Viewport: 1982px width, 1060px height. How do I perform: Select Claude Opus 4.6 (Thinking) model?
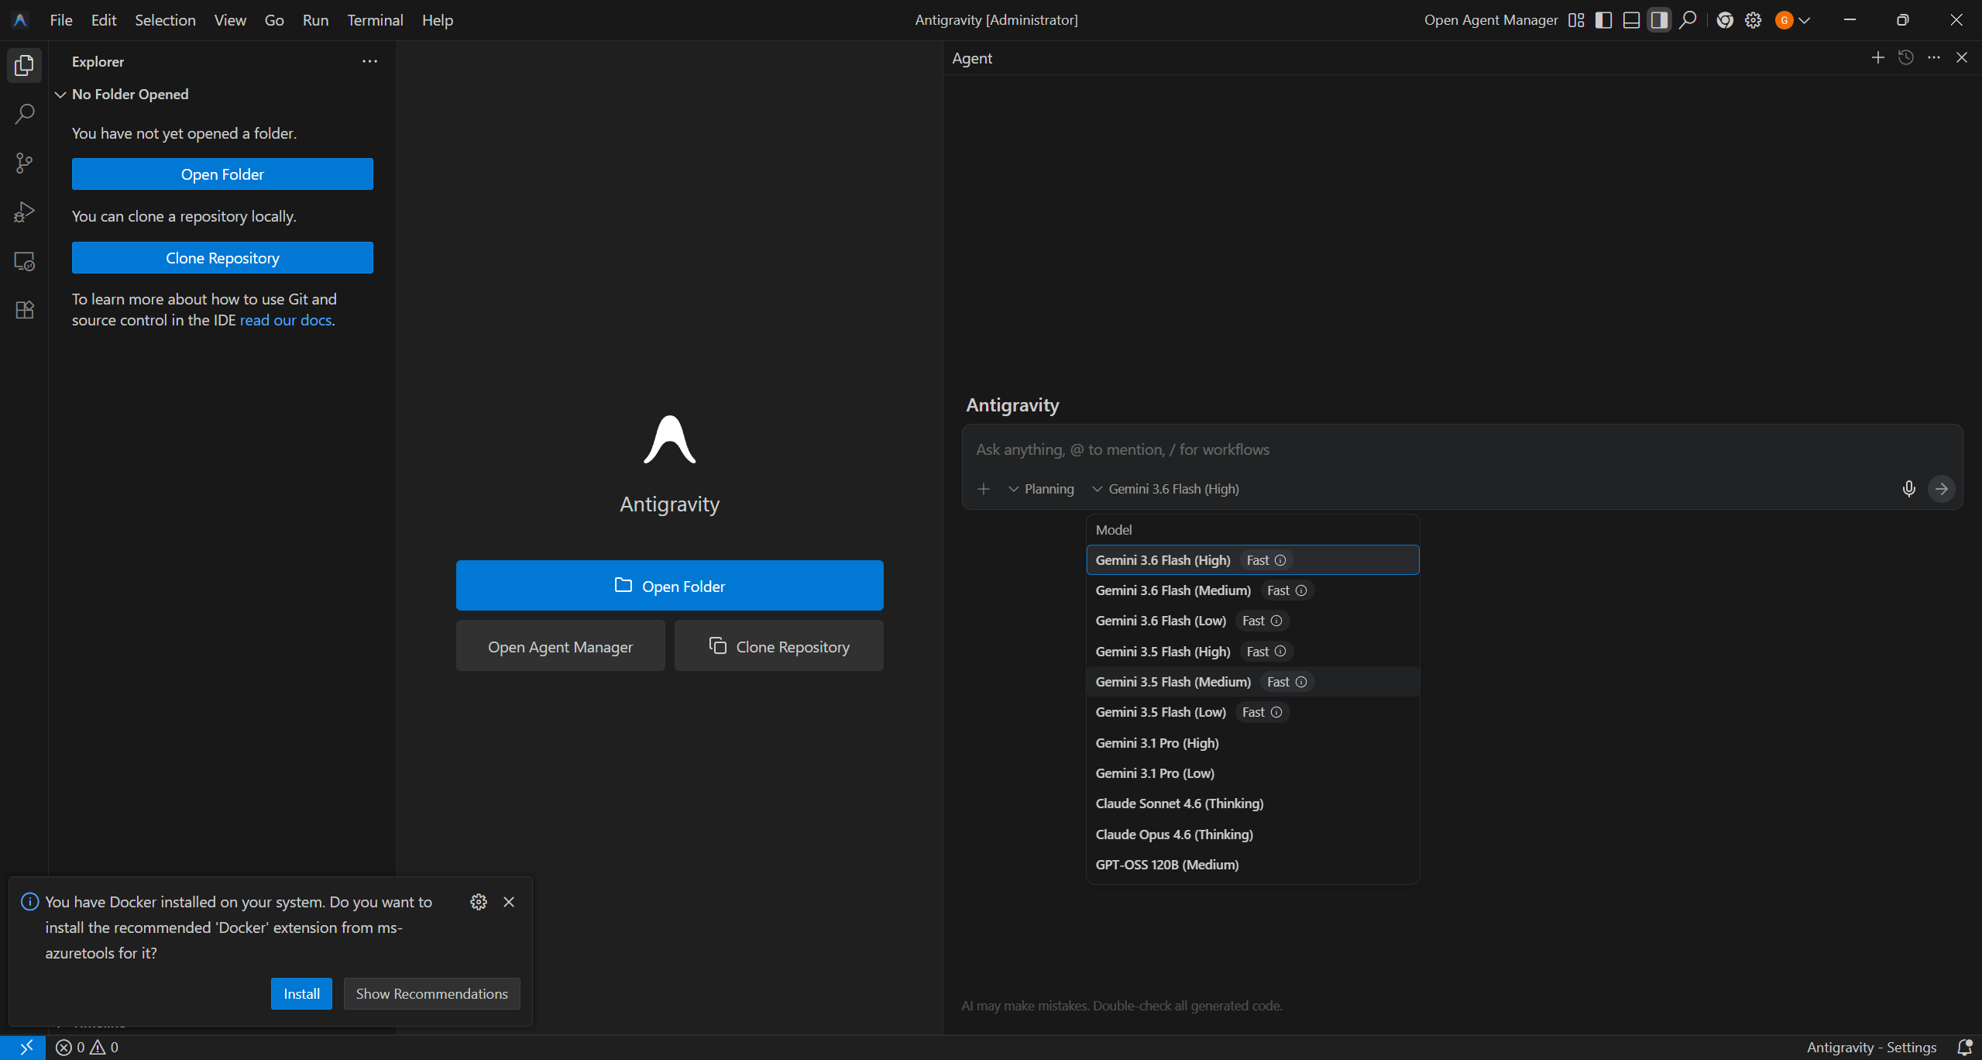(1252, 835)
